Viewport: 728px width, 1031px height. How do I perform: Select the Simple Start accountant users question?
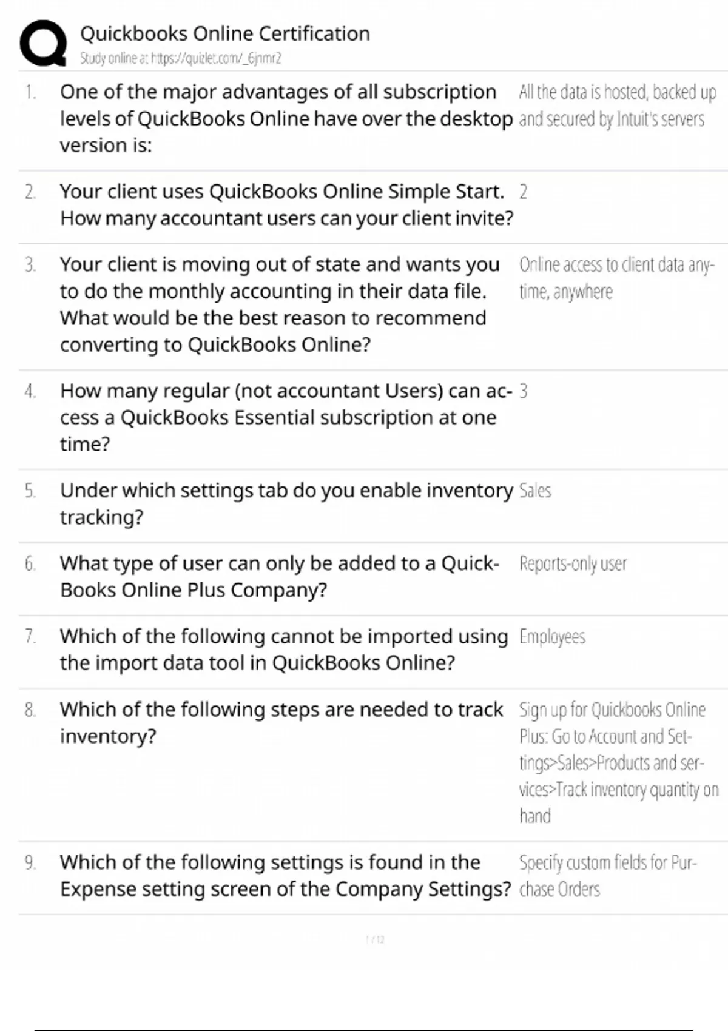[x=285, y=204]
